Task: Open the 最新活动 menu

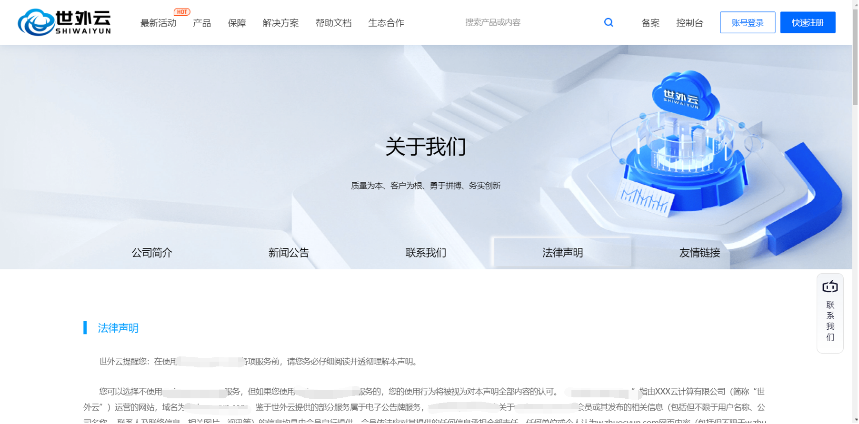Action: coord(159,23)
